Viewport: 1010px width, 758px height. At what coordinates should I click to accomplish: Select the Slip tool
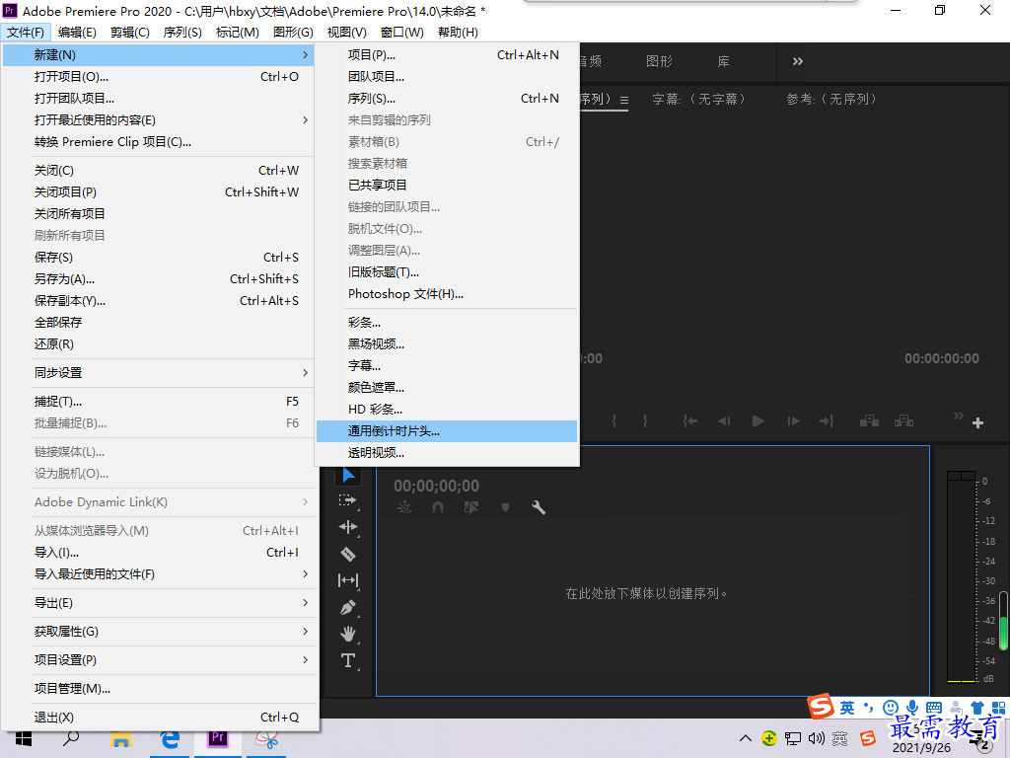pyautogui.click(x=348, y=580)
